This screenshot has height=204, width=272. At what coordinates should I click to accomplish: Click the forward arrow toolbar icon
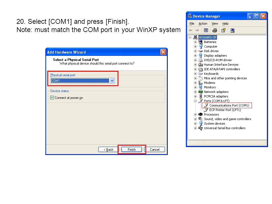pyautogui.click(x=197, y=31)
